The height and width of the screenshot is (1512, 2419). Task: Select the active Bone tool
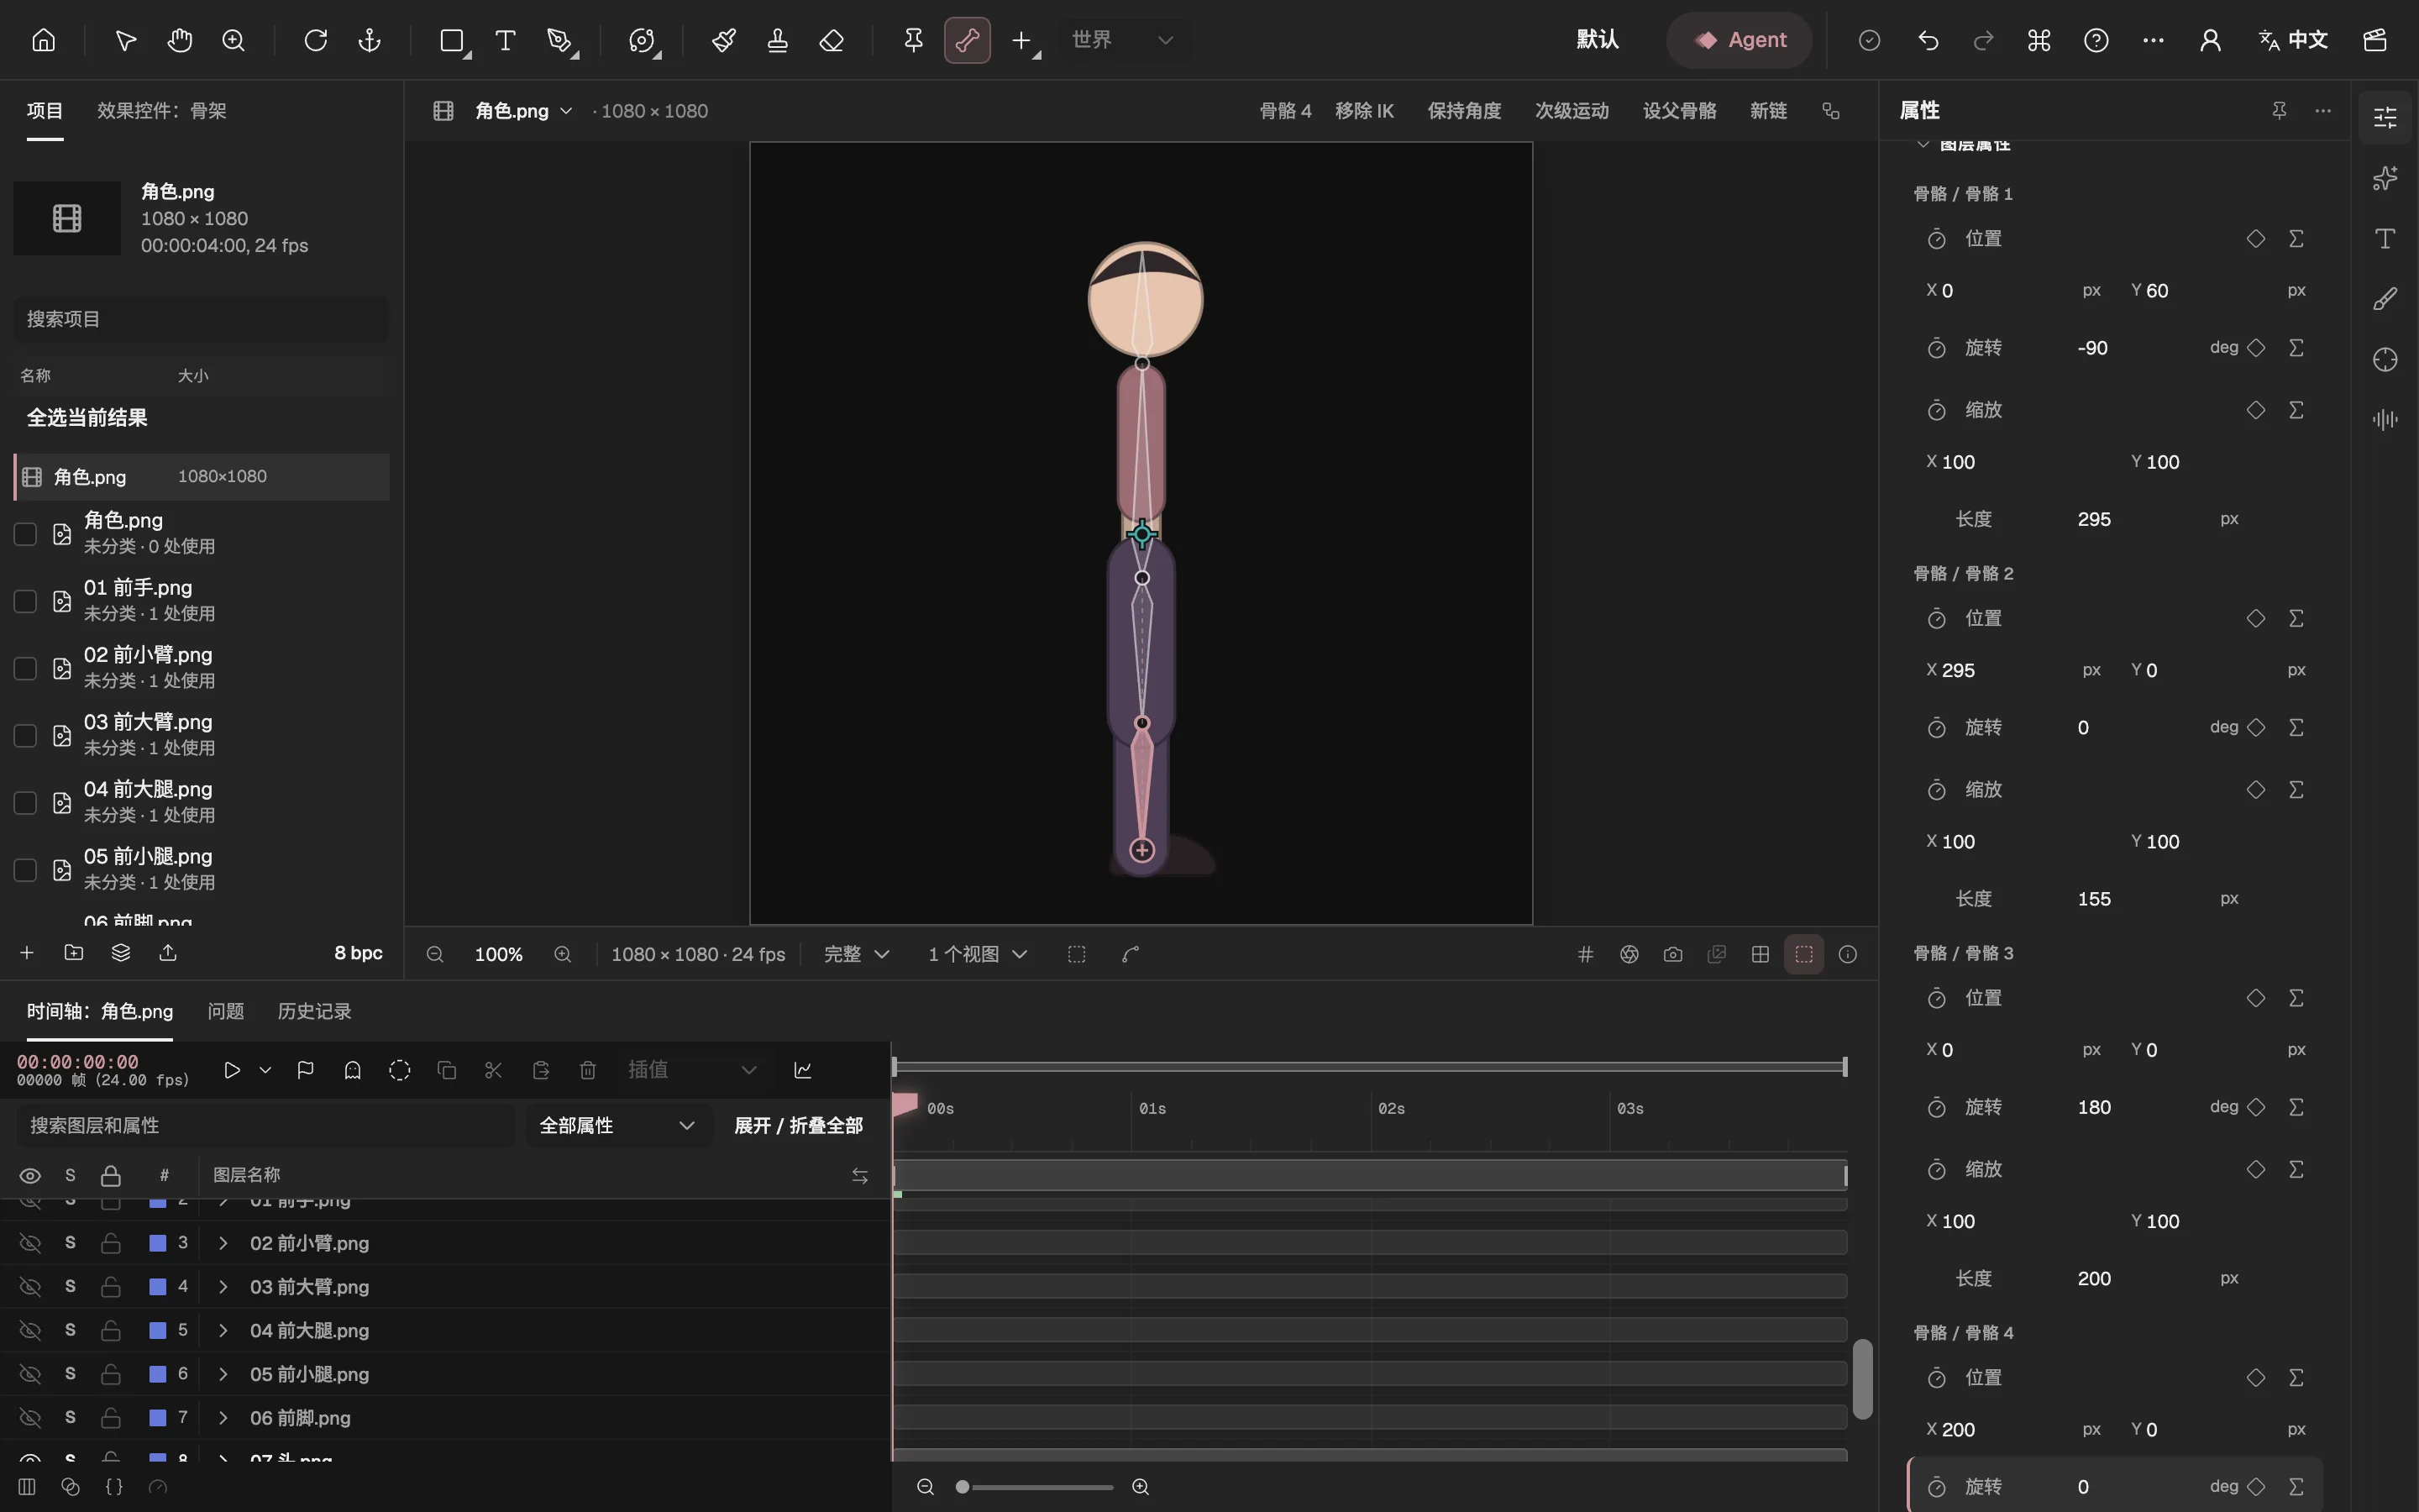(x=968, y=40)
